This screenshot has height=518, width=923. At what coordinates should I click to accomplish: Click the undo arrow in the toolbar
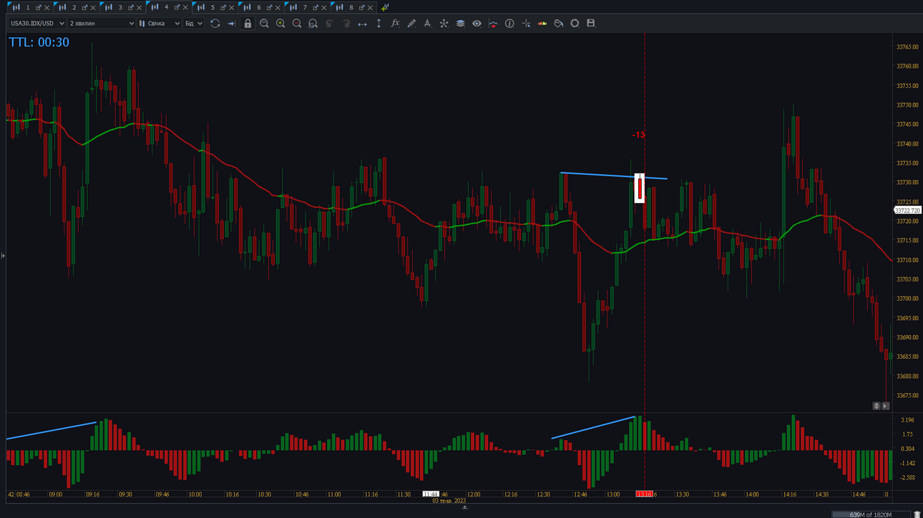(329, 24)
